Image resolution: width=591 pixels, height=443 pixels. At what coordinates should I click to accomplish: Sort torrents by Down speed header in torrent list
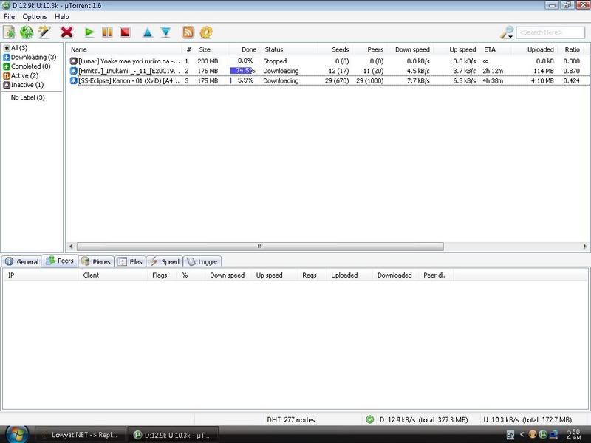[412, 49]
